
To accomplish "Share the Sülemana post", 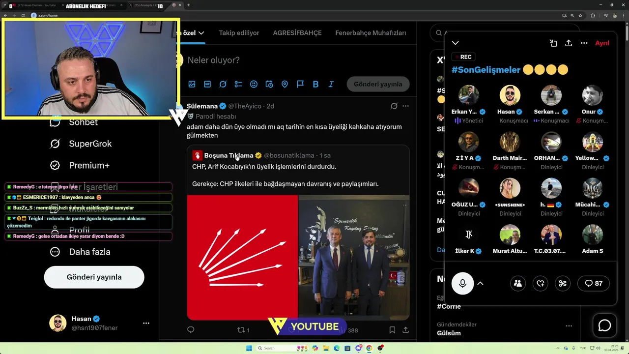I will (x=405, y=330).
